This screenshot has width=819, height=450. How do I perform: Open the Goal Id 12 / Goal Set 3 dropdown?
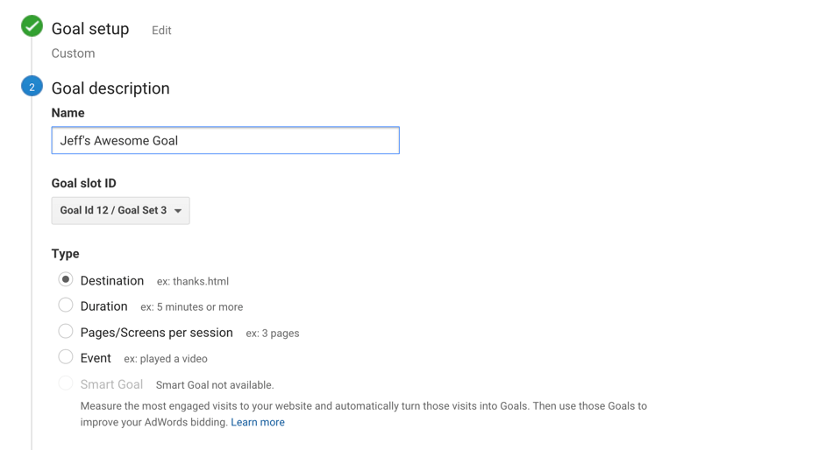point(121,211)
